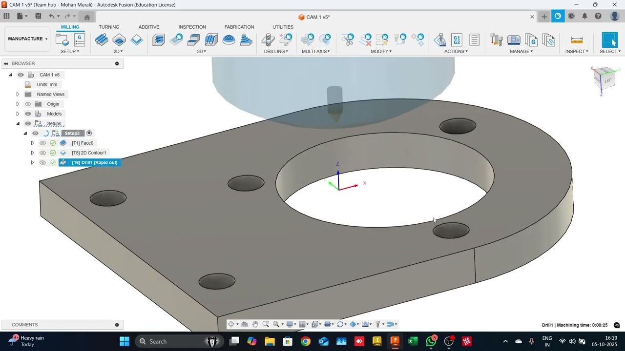Screen dimensions: 625x351
Task: Open the Tool Library icon
Action: (496, 40)
